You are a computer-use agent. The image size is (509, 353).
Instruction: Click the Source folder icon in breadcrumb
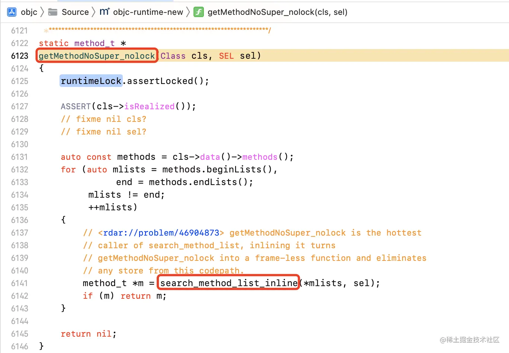tap(53, 12)
